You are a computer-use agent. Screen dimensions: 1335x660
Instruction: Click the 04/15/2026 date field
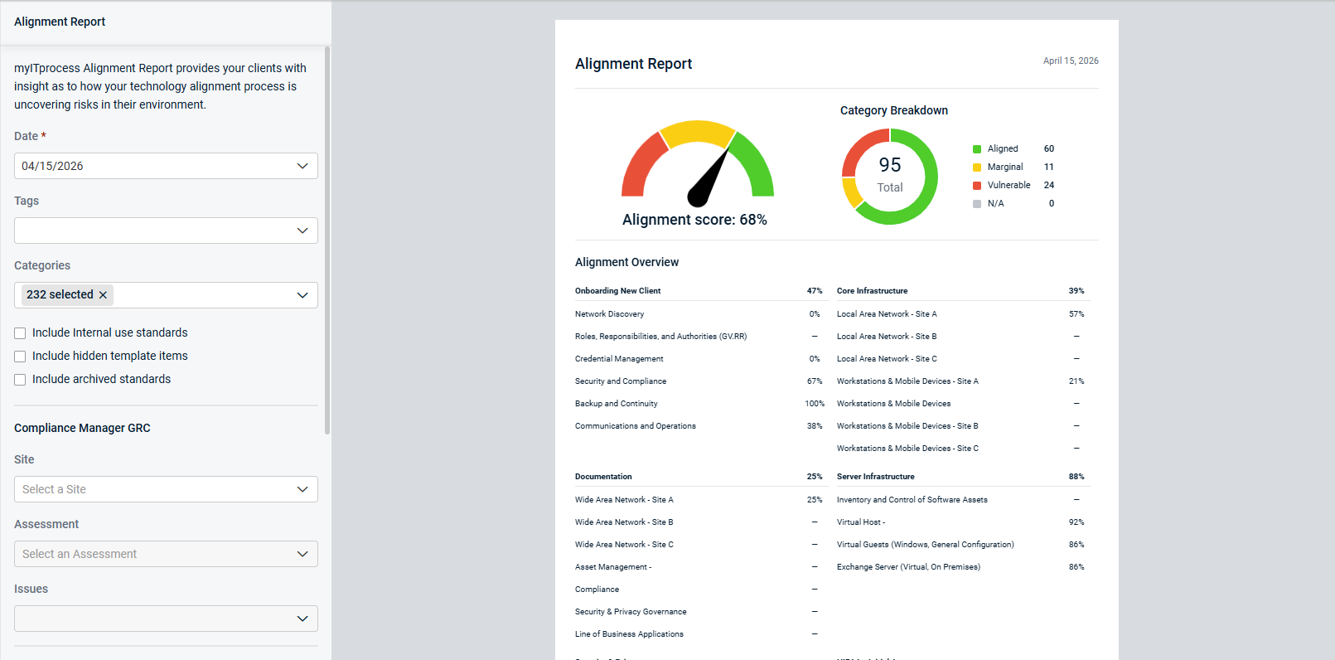coord(149,166)
